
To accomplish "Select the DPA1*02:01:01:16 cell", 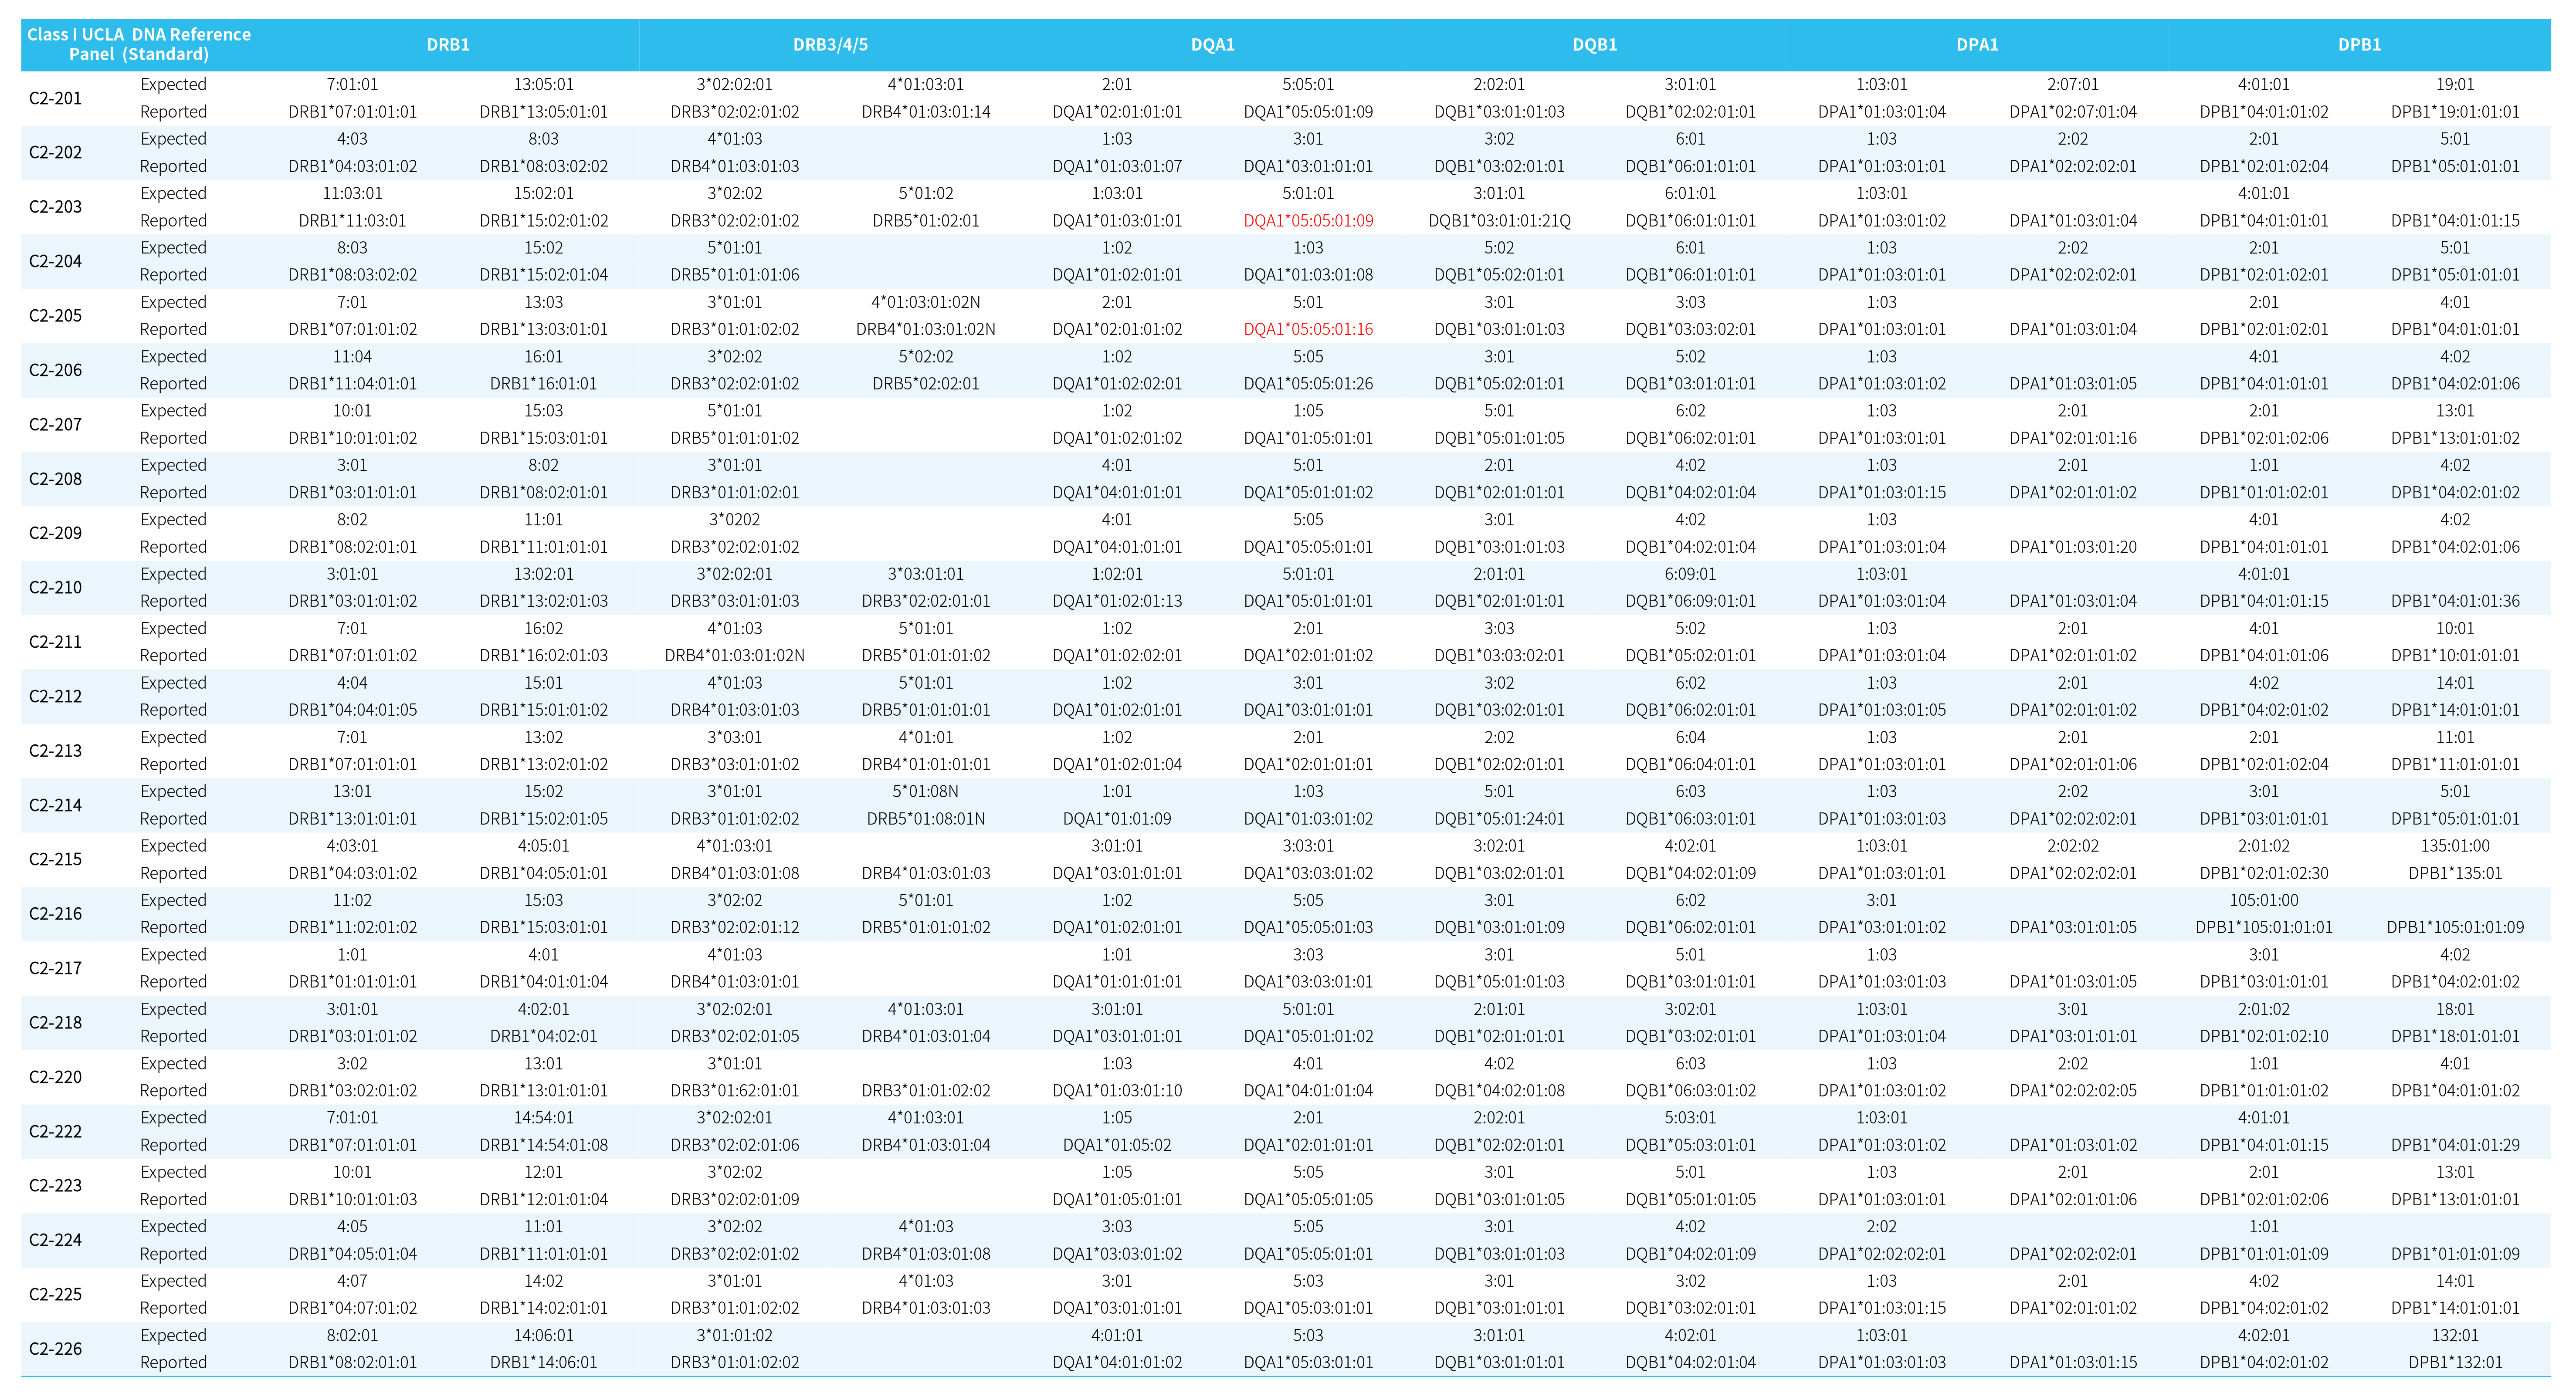I will (x=2073, y=438).
